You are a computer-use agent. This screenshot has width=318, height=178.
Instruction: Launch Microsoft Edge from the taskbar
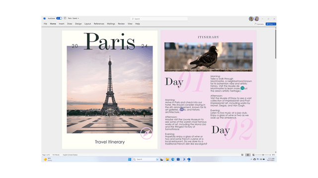173,159
